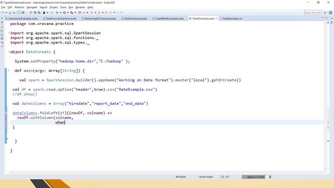This screenshot has width=334, height=188.
Task: Switch to RenamingDFColumns.scala tab
Action: pyautogui.click(x=100, y=19)
